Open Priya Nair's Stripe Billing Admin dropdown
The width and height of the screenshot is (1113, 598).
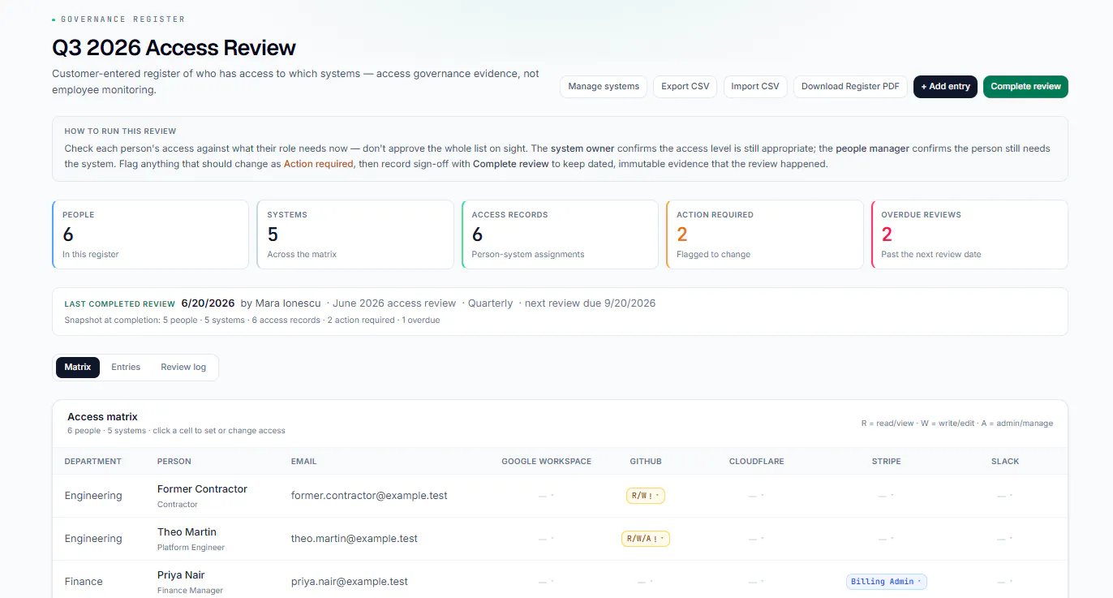[886, 581]
